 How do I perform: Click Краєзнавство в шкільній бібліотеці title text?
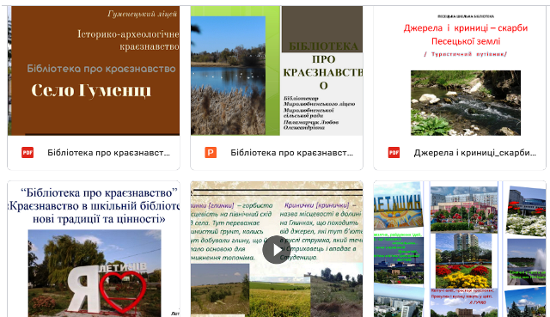point(94,206)
